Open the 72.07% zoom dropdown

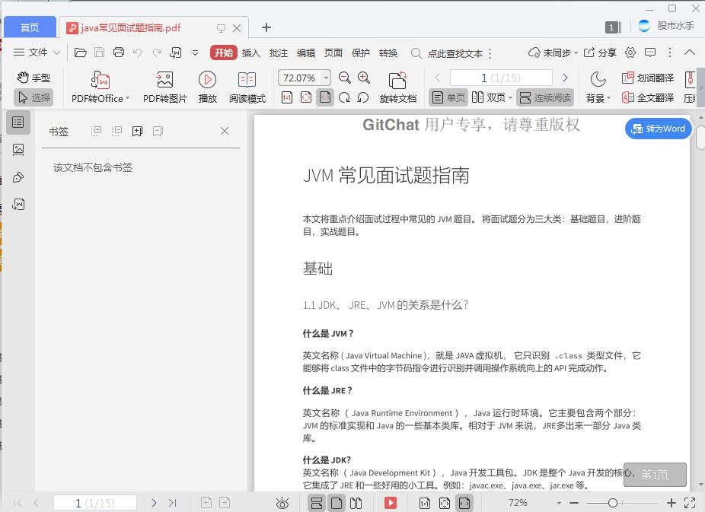327,78
